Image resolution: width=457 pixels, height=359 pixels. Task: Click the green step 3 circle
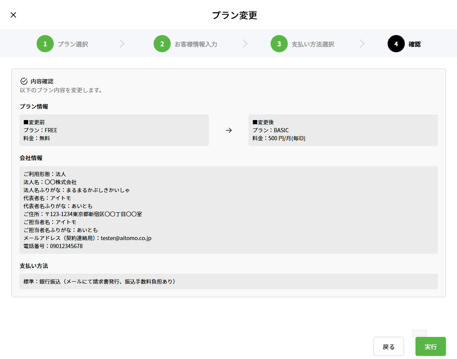point(279,44)
